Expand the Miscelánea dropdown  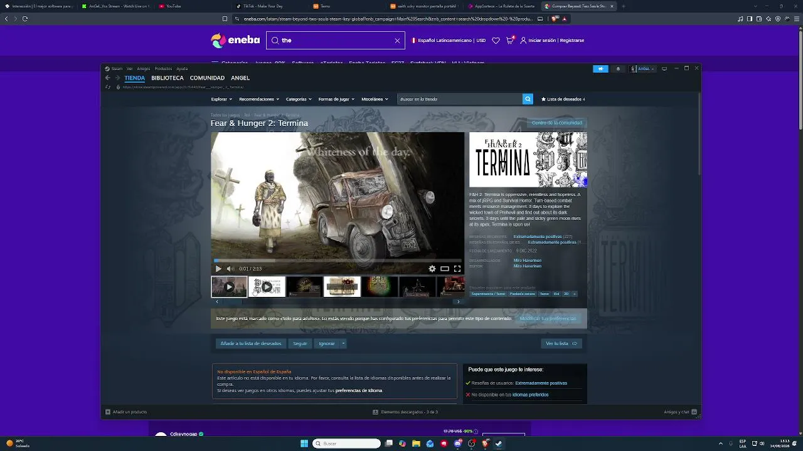(x=375, y=99)
